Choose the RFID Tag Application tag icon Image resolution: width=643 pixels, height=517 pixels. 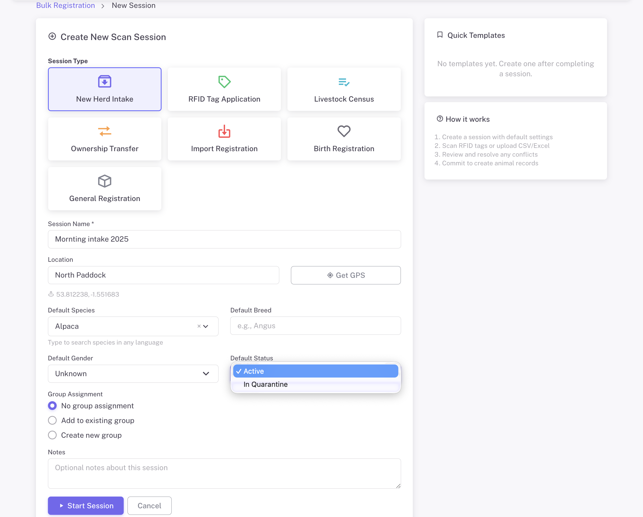[x=224, y=82]
